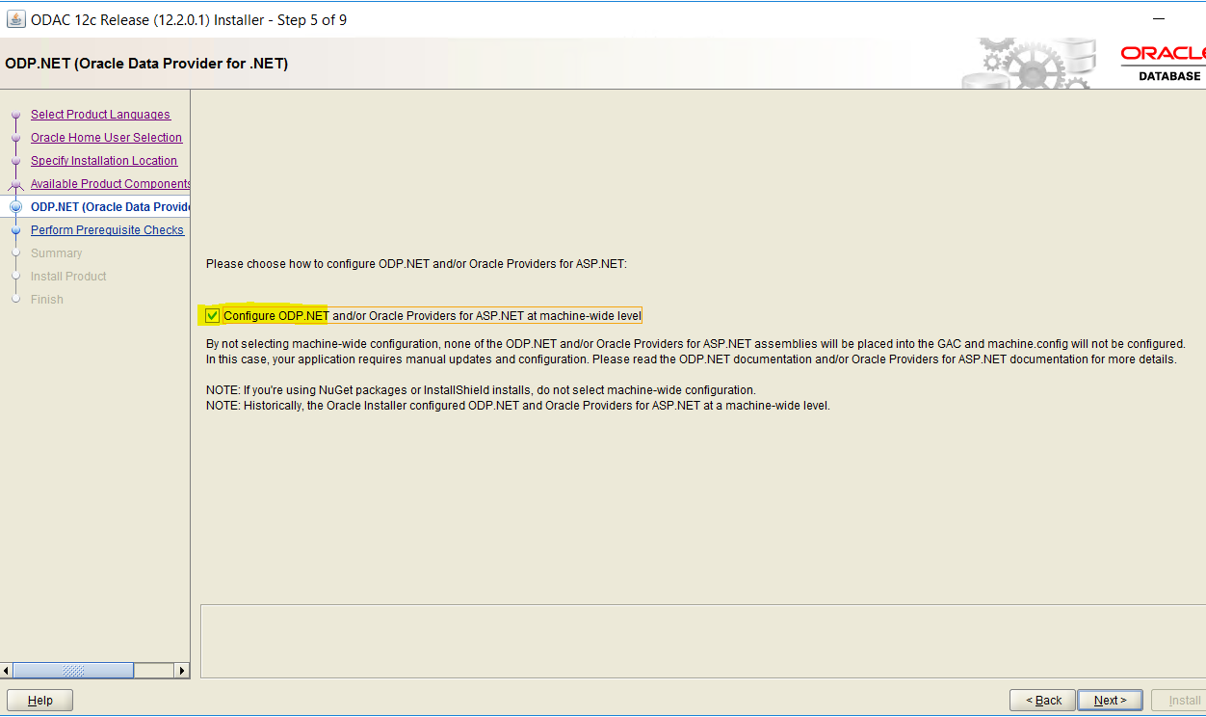Click the Summary step label
The image size is (1206, 717).
pos(56,253)
